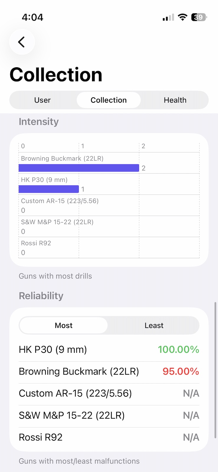Tap the 95.00% reliability value
The width and height of the screenshot is (218, 472).
coord(181,371)
